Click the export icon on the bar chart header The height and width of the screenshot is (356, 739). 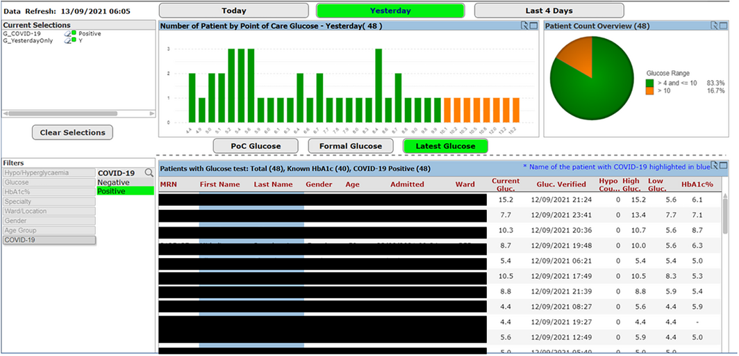click(x=524, y=26)
